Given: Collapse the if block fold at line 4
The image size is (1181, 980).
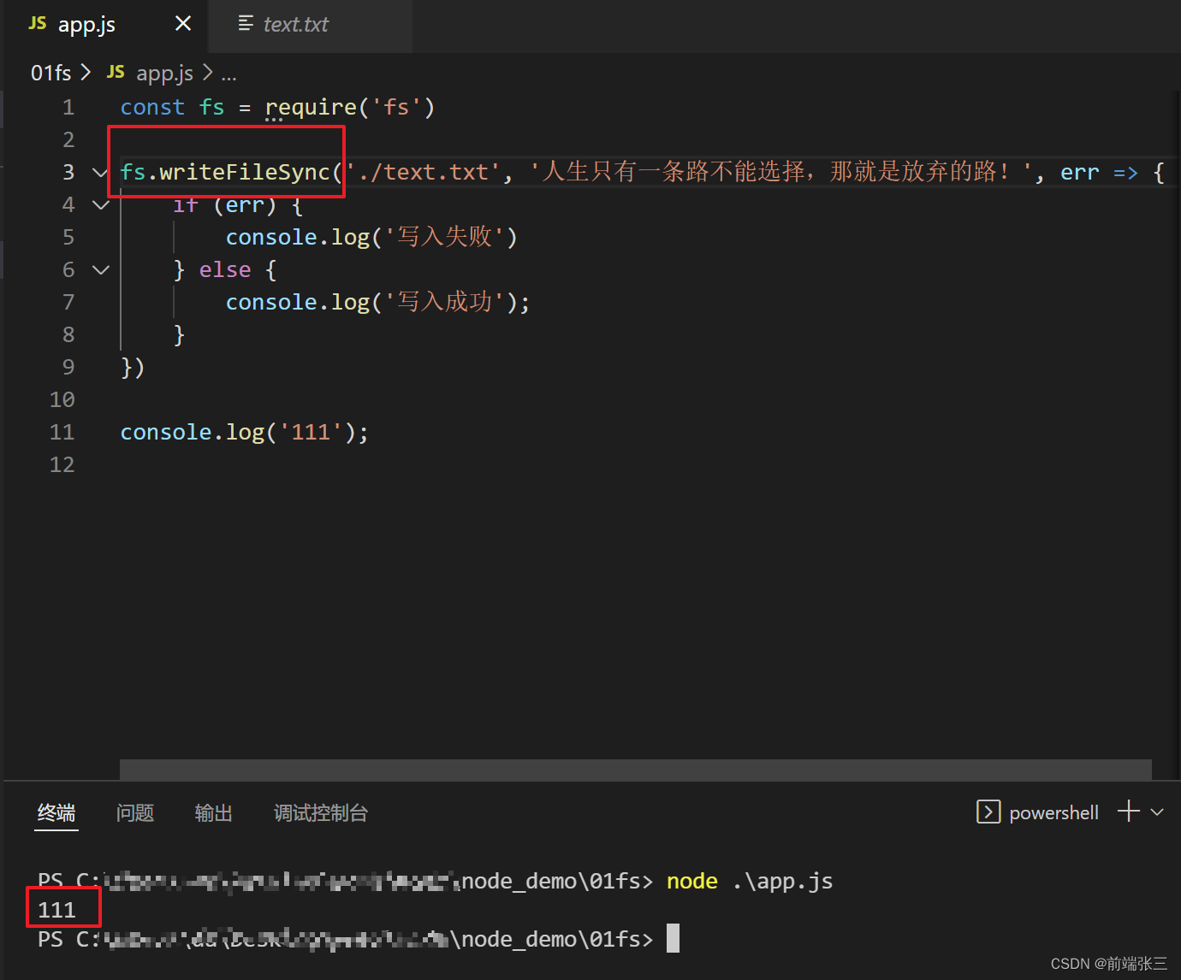Looking at the screenshot, I should (100, 205).
